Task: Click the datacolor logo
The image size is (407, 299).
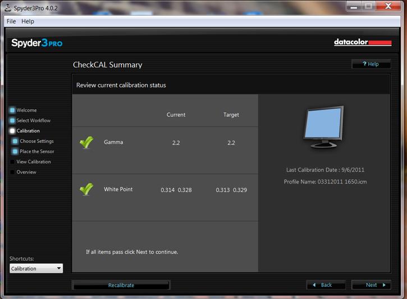Action: [x=363, y=42]
